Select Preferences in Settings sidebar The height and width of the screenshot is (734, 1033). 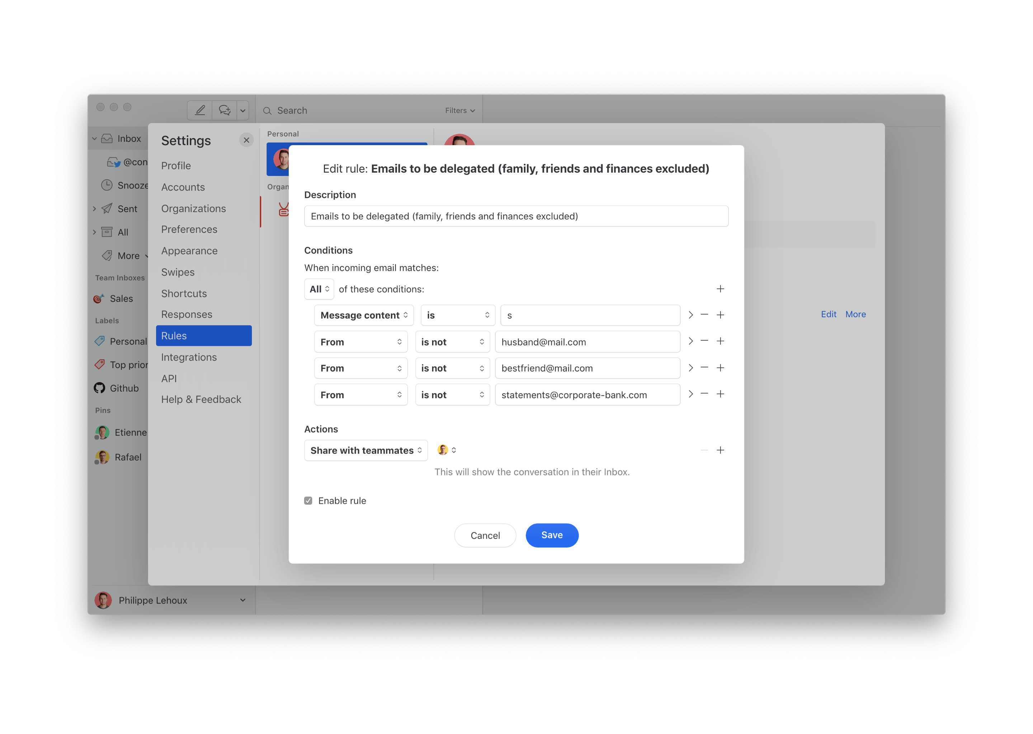(189, 229)
